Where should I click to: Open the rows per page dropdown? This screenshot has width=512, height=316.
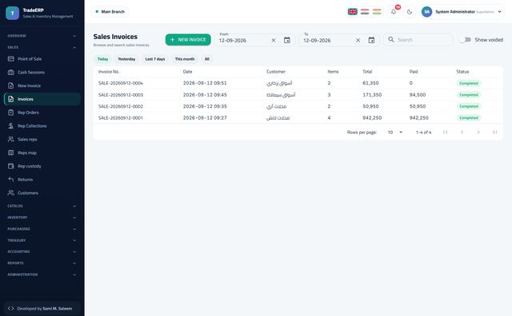point(394,132)
